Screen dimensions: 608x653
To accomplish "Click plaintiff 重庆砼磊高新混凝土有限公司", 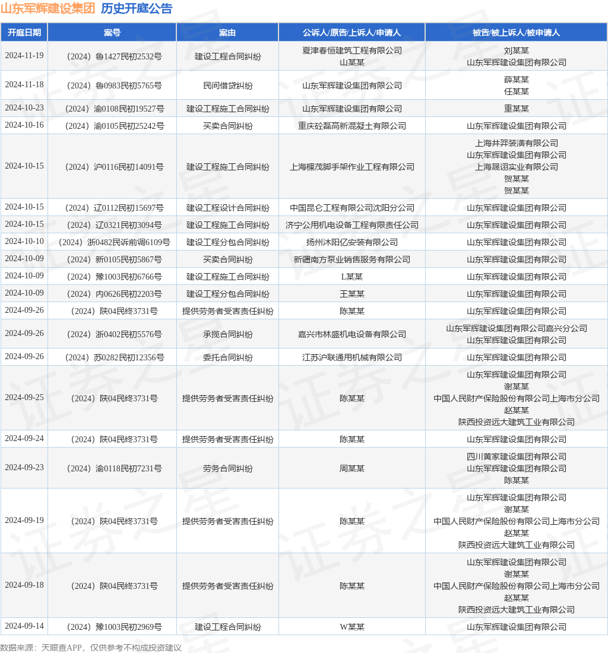I will (x=352, y=126).
